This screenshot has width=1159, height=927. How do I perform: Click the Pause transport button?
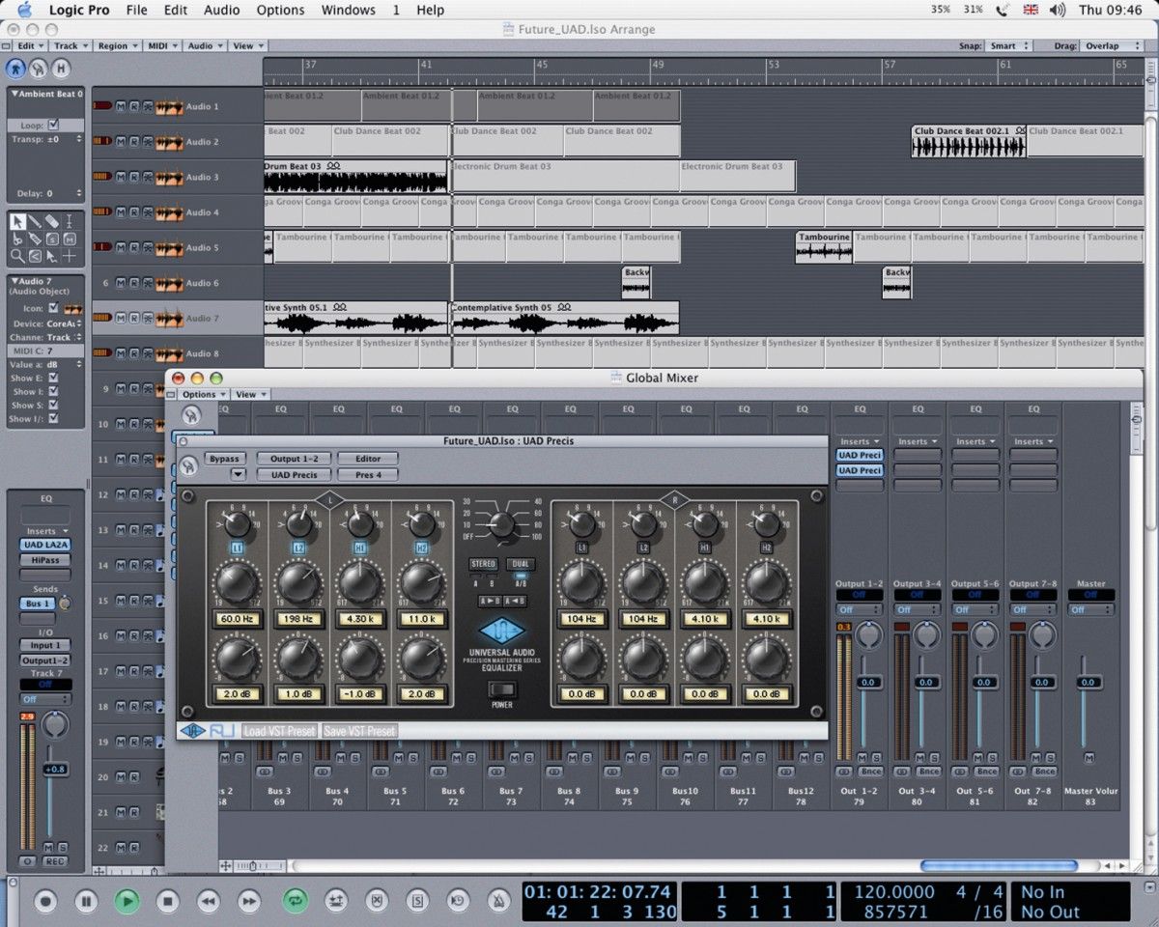(x=86, y=902)
